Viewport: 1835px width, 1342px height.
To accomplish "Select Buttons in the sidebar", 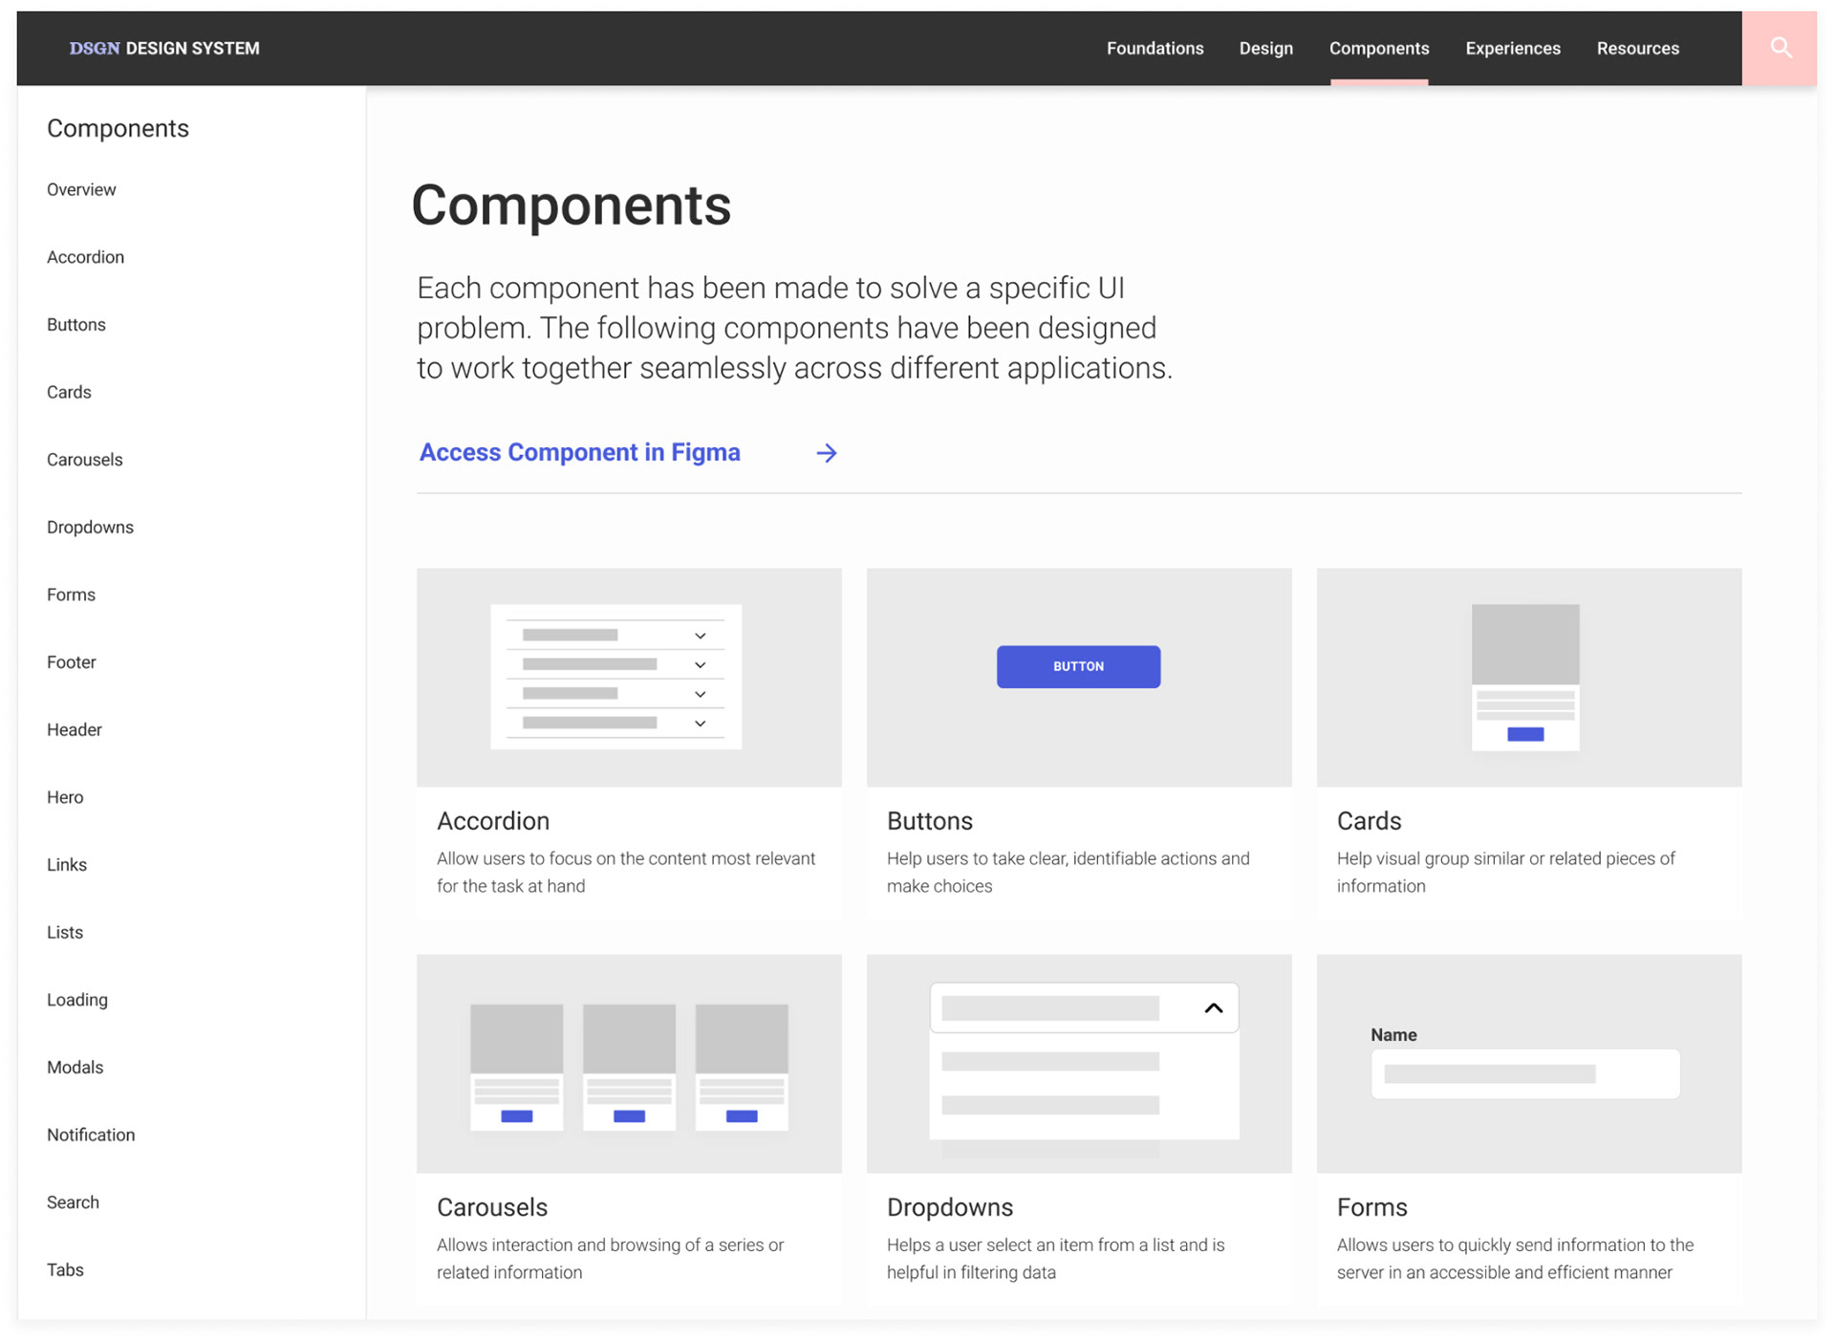I will click(76, 325).
